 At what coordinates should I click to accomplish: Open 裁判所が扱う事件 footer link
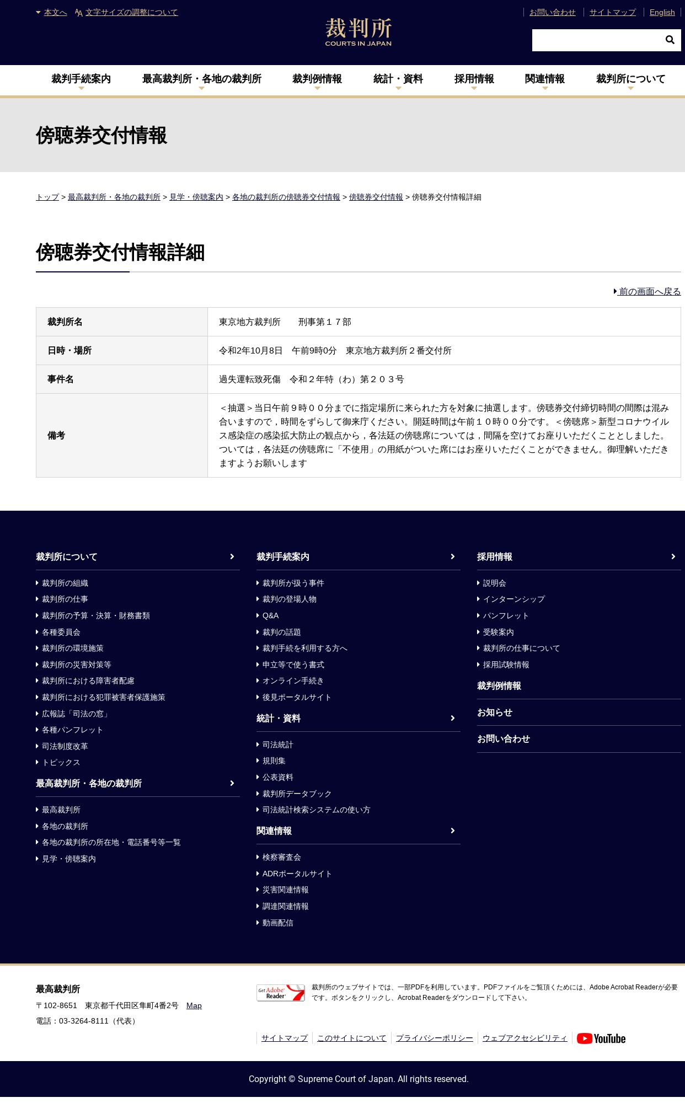(x=293, y=583)
